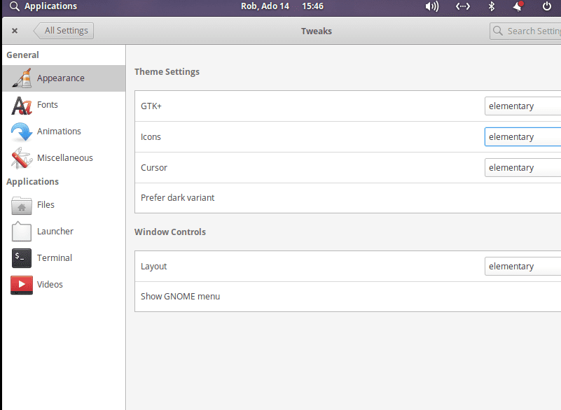Select the Fonts category icon

(21, 104)
